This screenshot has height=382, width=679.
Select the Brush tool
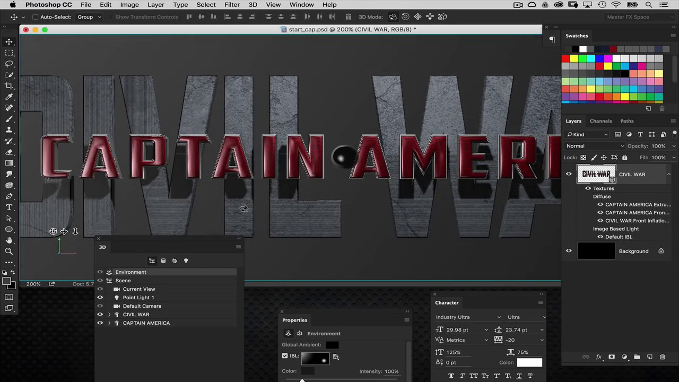(x=9, y=119)
